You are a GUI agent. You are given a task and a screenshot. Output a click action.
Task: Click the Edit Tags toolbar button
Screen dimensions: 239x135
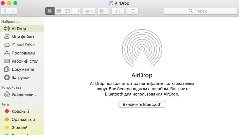132,11
